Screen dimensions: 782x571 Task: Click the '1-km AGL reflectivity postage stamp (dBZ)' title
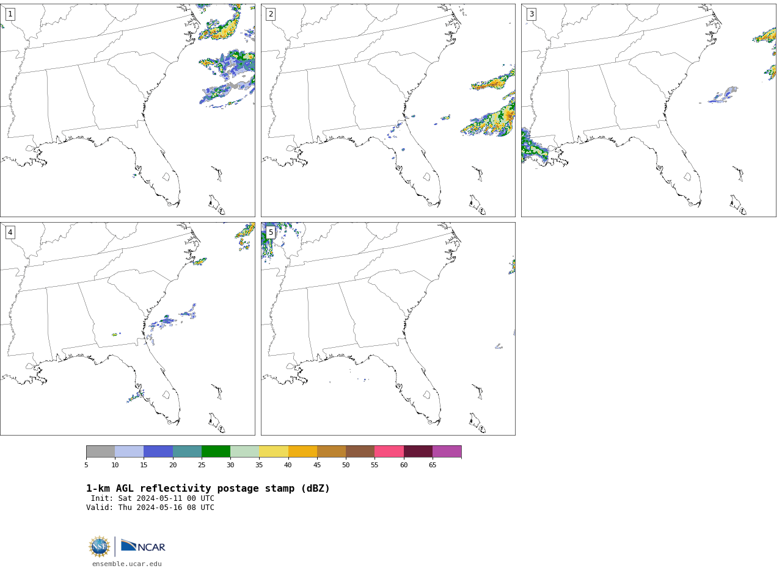click(x=208, y=489)
